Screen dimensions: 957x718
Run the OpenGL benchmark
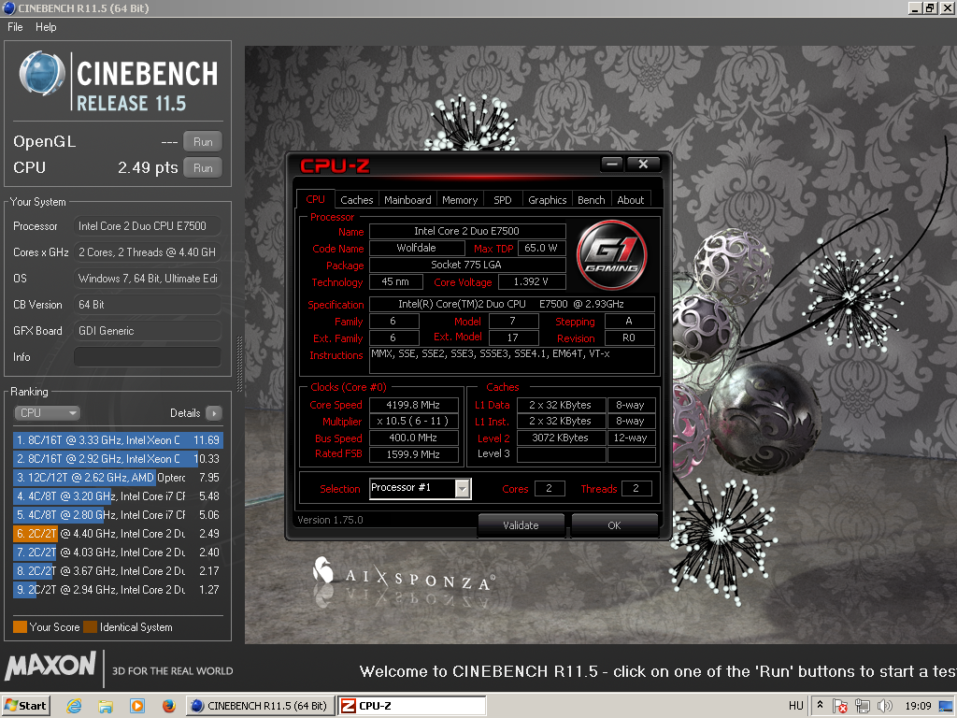click(x=203, y=142)
